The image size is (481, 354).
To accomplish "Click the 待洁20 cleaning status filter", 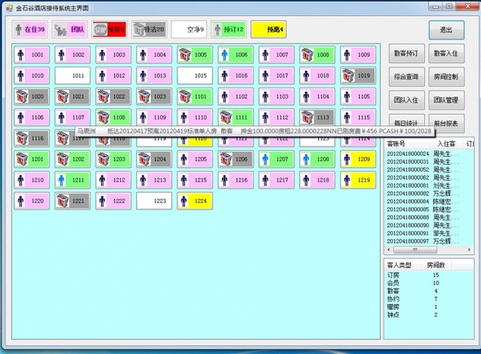I will click(x=149, y=30).
